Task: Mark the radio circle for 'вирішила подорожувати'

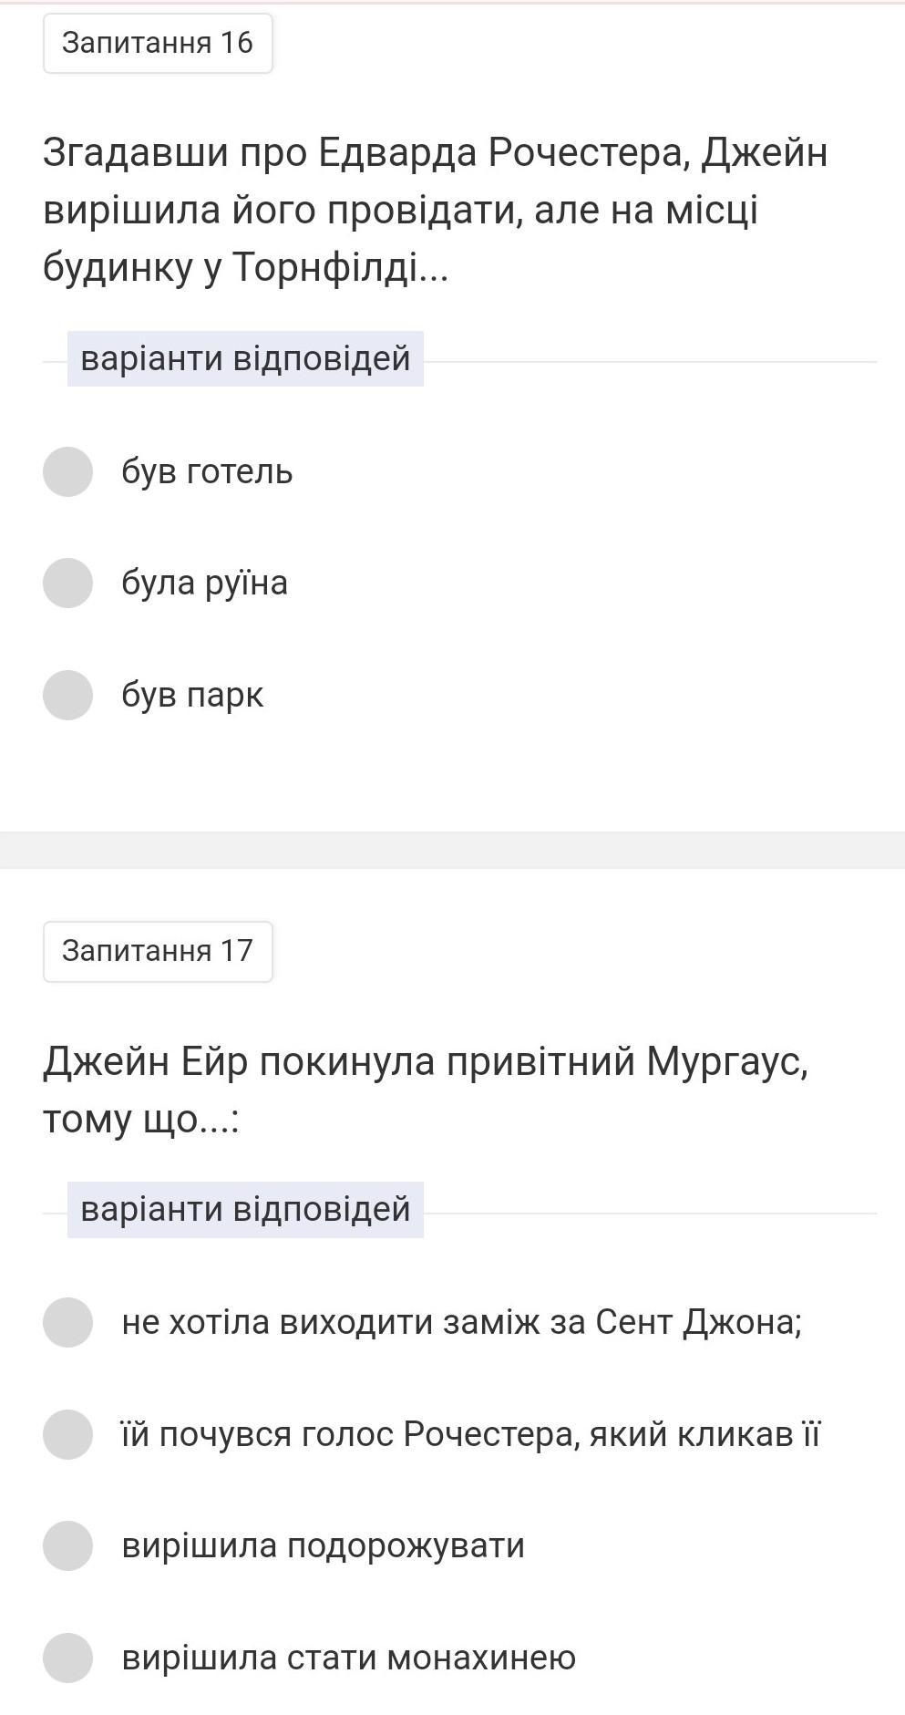Action: 67,1545
